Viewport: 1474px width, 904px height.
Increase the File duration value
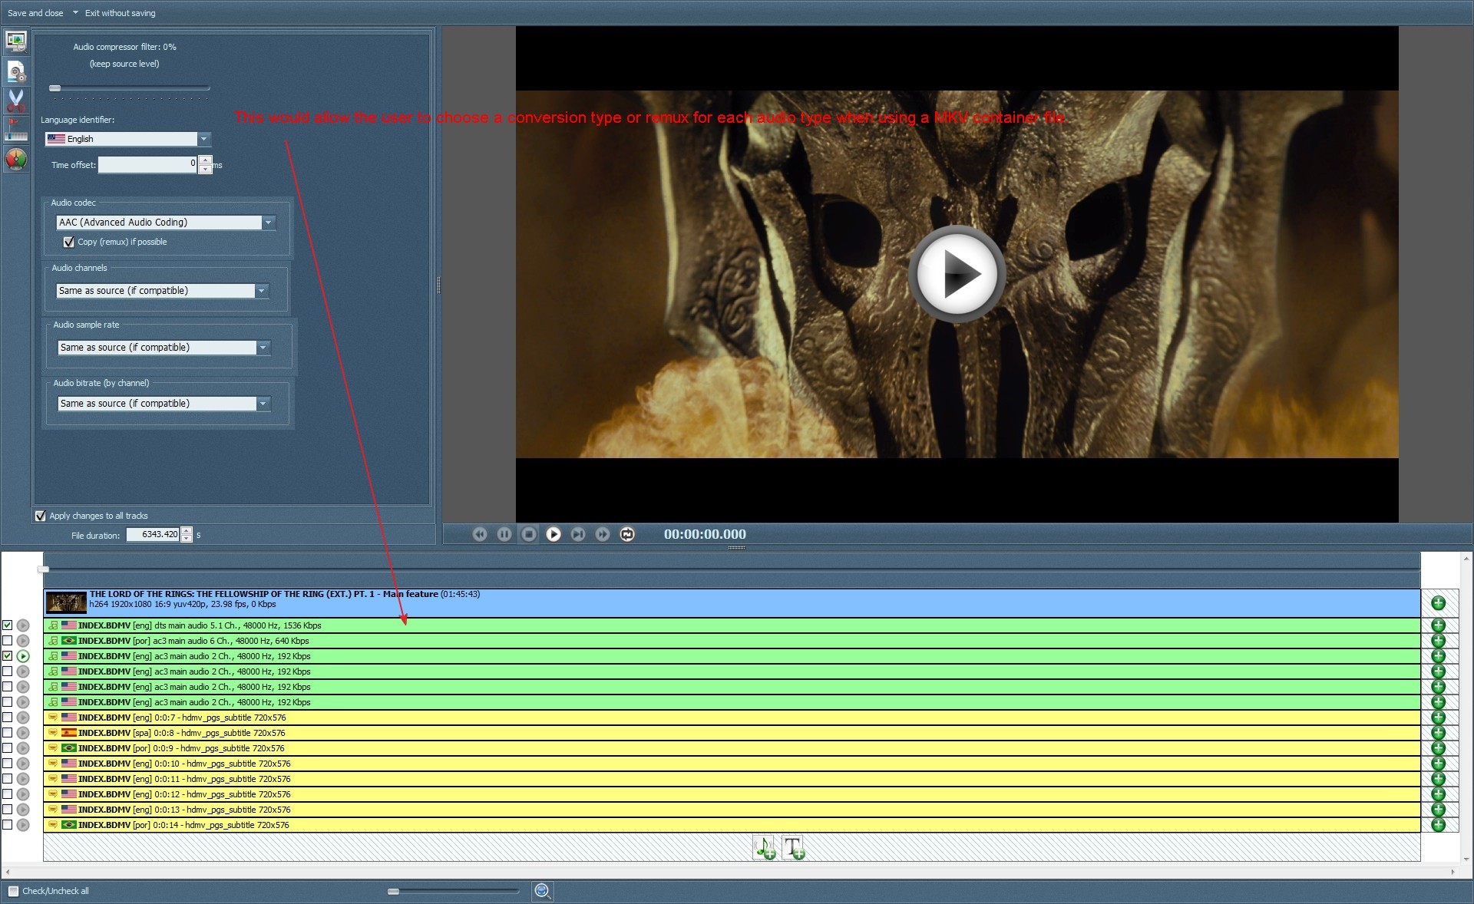187,531
